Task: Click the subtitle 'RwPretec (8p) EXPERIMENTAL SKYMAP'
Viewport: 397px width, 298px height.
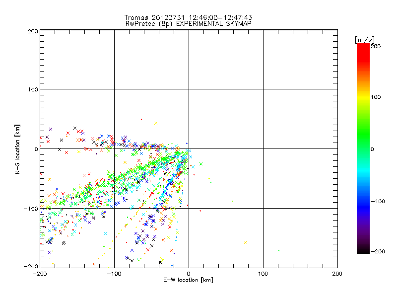Action: coord(189,24)
